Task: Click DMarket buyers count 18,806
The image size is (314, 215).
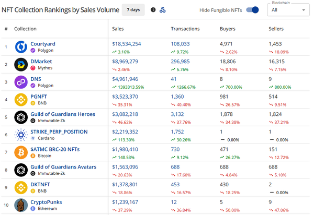Action: (x=228, y=62)
